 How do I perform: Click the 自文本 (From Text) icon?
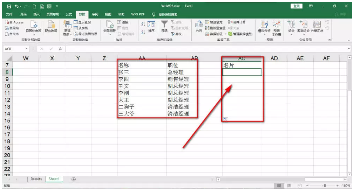[7, 34]
